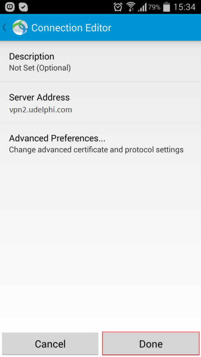The image size is (201, 357).
Task: Tap the Connection Editor title text
Action: point(71,28)
